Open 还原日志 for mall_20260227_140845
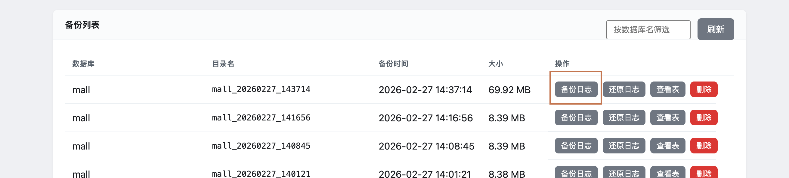This screenshot has height=178, width=789. (x=623, y=146)
